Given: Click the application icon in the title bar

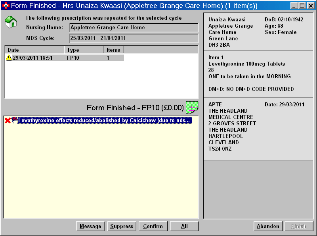Looking at the screenshot, I should [x=6, y=6].
